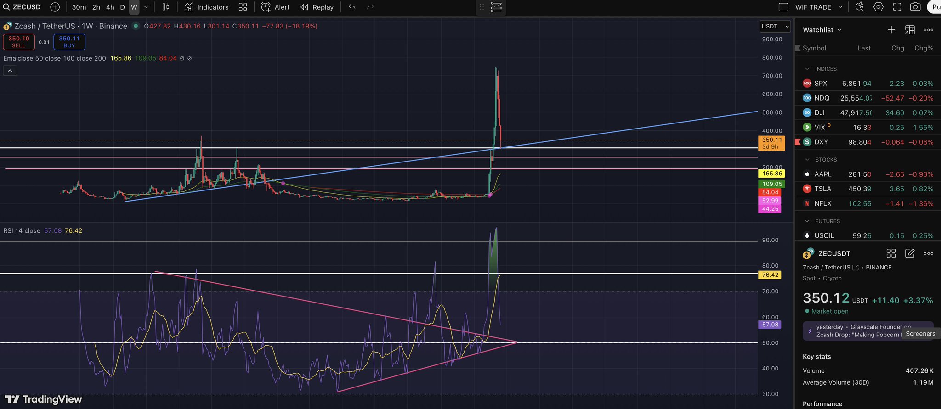Toggle the flag on the DXY row
The height and width of the screenshot is (409, 941).
pyautogui.click(x=798, y=142)
